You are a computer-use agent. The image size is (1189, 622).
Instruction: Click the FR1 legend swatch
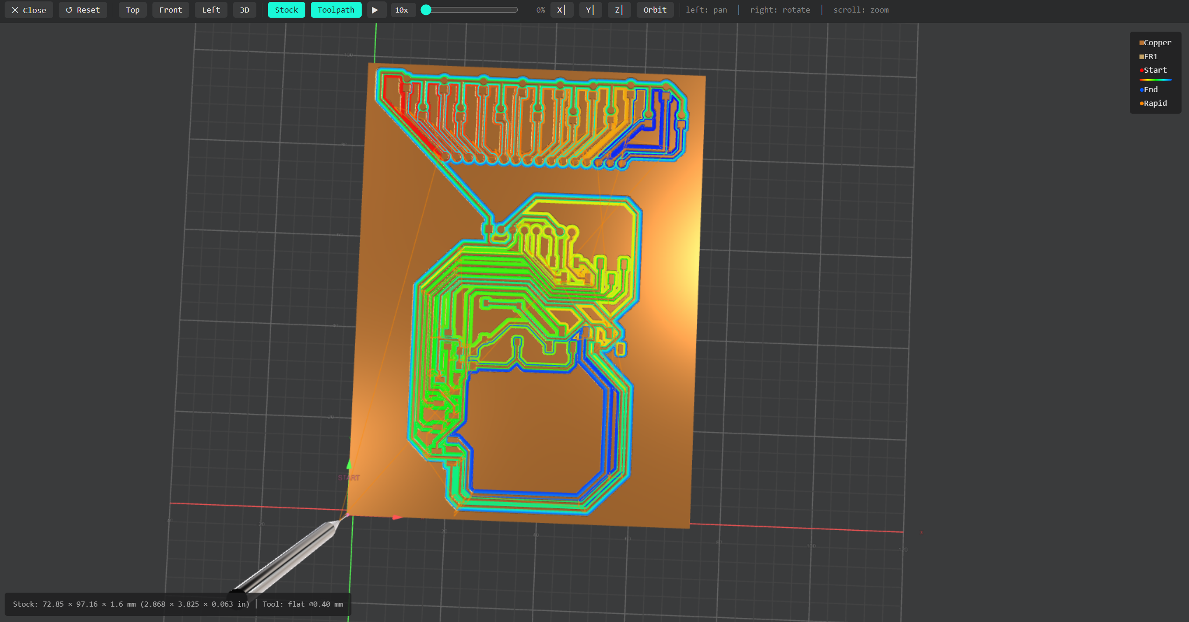[x=1141, y=57]
